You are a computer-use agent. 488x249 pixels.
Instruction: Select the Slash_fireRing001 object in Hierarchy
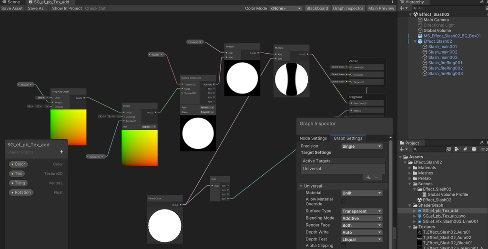(x=445, y=63)
